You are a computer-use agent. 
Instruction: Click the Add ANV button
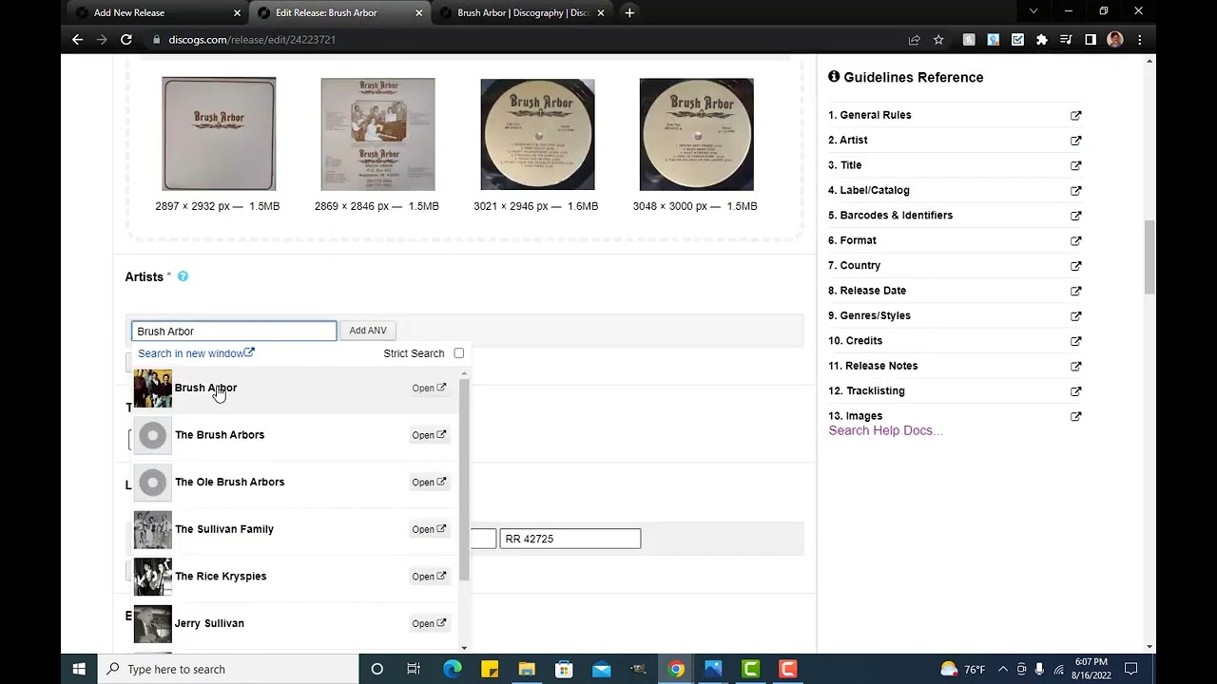(368, 331)
